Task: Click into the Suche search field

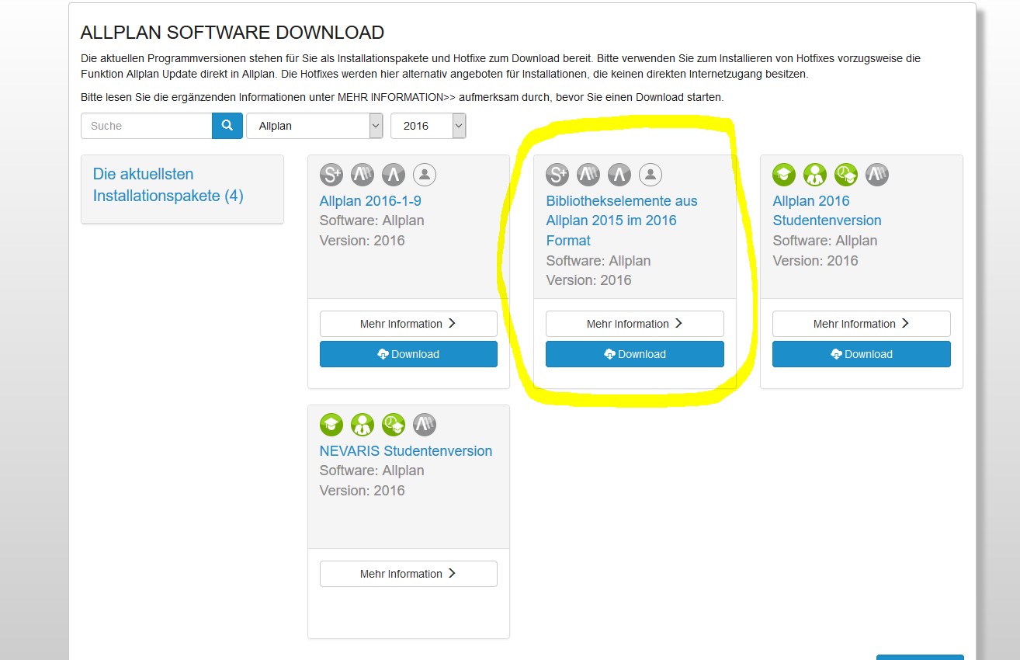Action: (146, 126)
